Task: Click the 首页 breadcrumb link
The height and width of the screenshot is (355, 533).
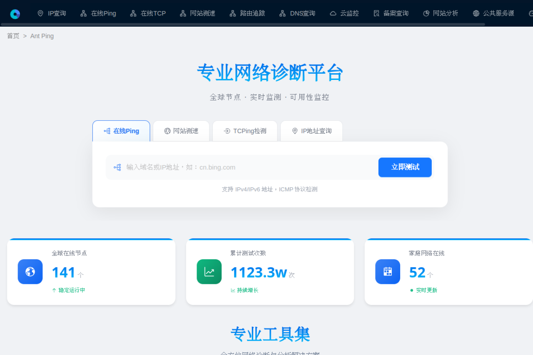Action: (13, 36)
